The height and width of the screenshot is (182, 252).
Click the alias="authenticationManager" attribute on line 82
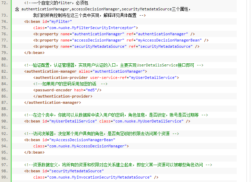click(x=112, y=71)
